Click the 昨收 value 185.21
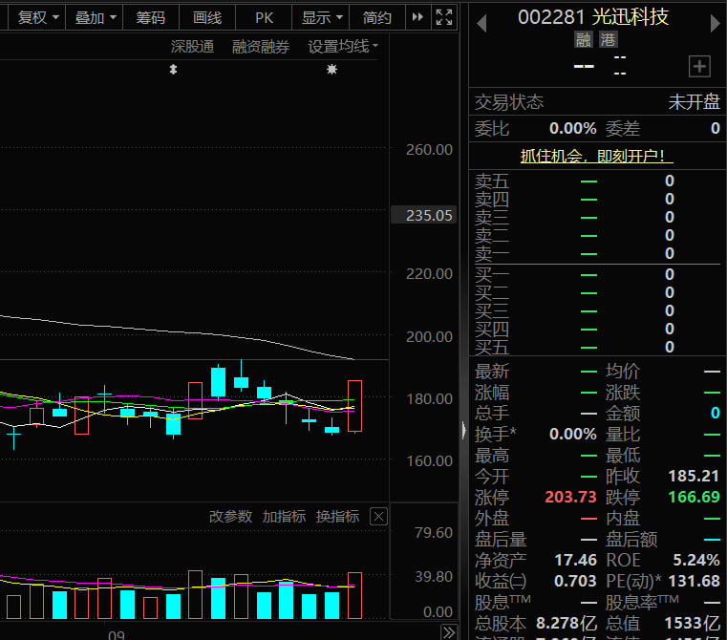The image size is (727, 640). click(x=694, y=476)
